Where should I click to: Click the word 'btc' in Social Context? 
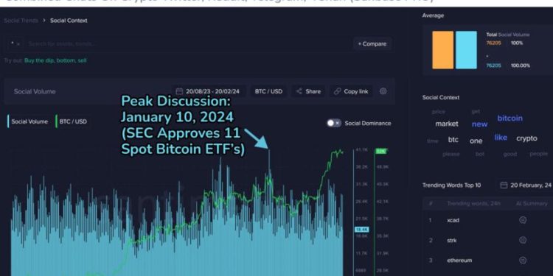tap(453, 140)
